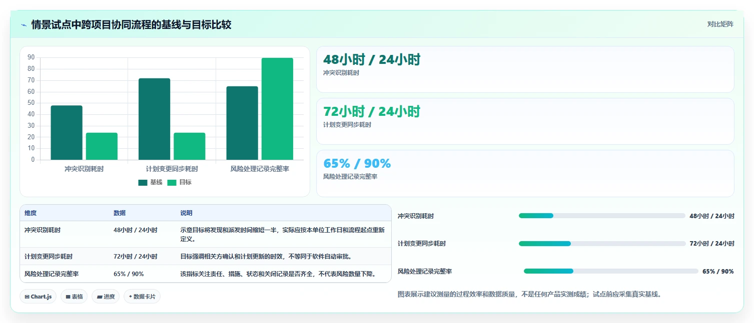Click progress row label 计划变更同步耗时
The image size is (754, 323).
422,244
